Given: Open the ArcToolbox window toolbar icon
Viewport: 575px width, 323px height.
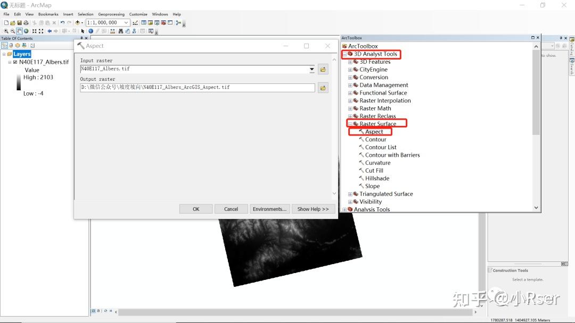Looking at the screenshot, I should pyautogui.click(x=164, y=23).
